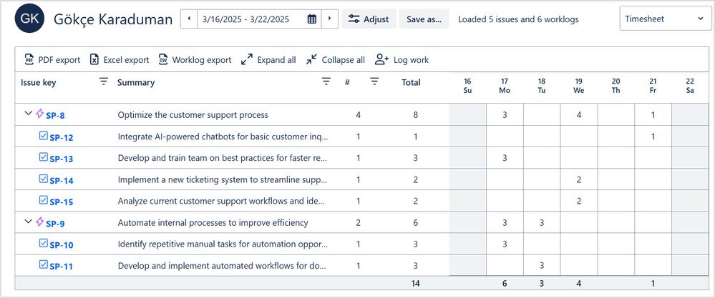Collapse the SP-8 epic row
Image resolution: width=715 pixels, height=298 pixels.
[29, 114]
